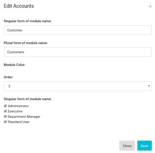Click the Plural form of module name label

point(26,43)
